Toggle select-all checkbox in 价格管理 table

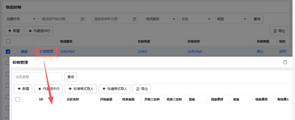tap(18, 99)
